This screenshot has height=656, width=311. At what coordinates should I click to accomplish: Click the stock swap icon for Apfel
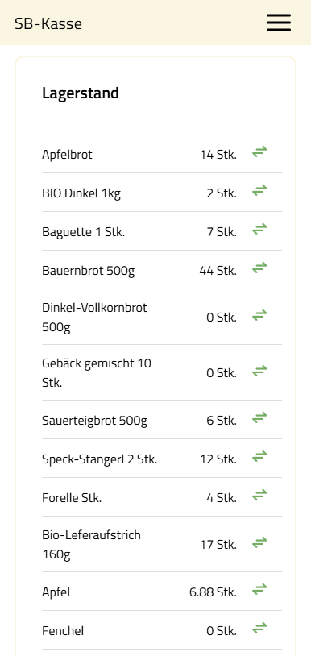[259, 590]
